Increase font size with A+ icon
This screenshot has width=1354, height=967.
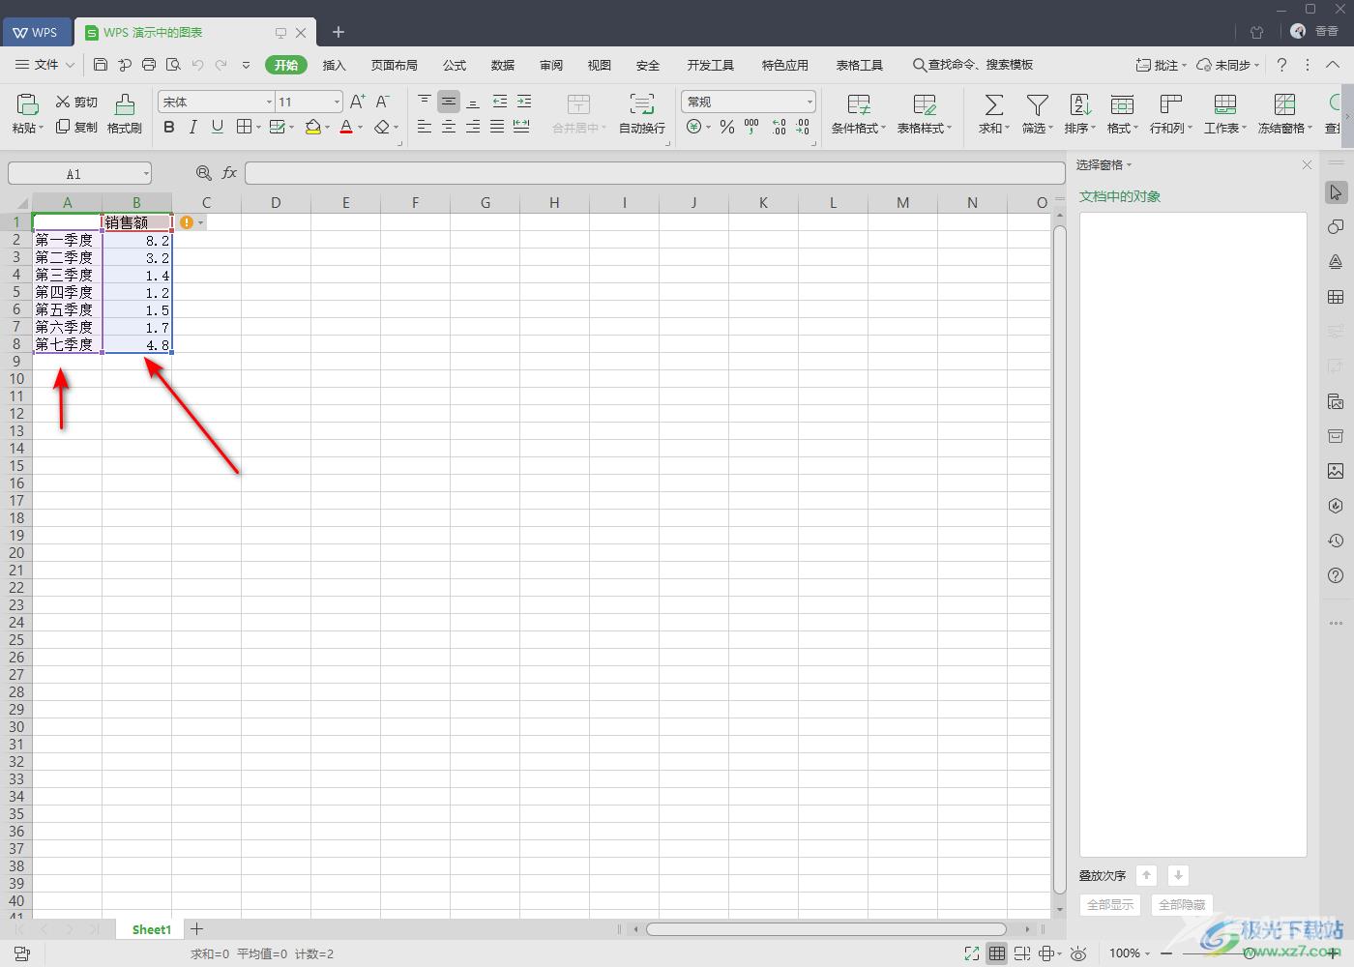pyautogui.click(x=357, y=102)
